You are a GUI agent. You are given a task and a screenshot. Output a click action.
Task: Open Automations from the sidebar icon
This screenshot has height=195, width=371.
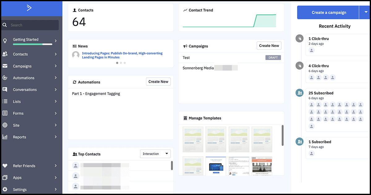pos(4,78)
